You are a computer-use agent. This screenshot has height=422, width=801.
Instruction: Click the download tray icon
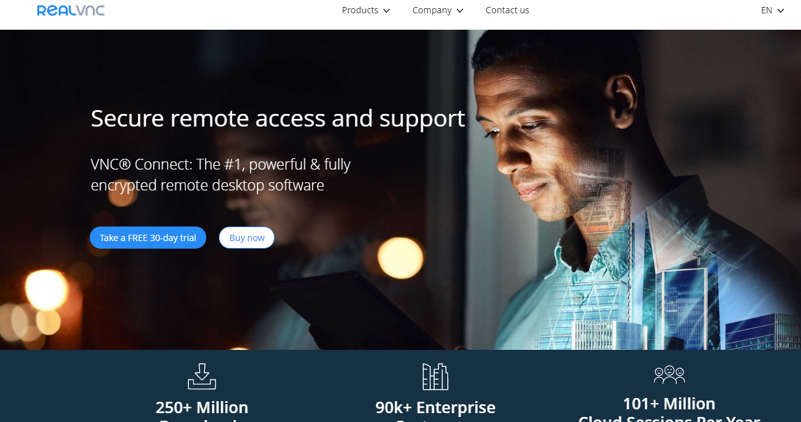click(x=202, y=376)
